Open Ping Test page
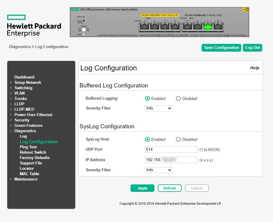Screen dimensions: 273x222 [x=28, y=147]
